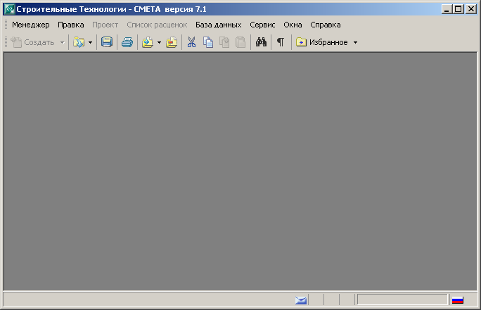
Task: Click the save diskette icon
Action: click(x=107, y=42)
